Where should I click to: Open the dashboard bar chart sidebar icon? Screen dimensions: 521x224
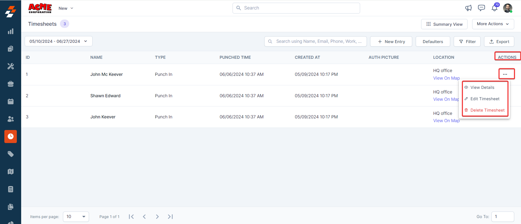11,31
